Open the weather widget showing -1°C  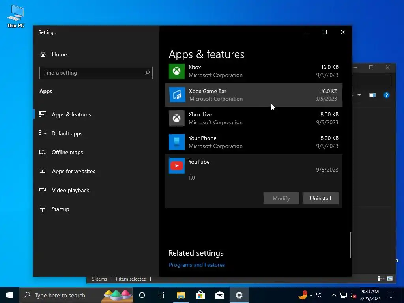point(310,295)
